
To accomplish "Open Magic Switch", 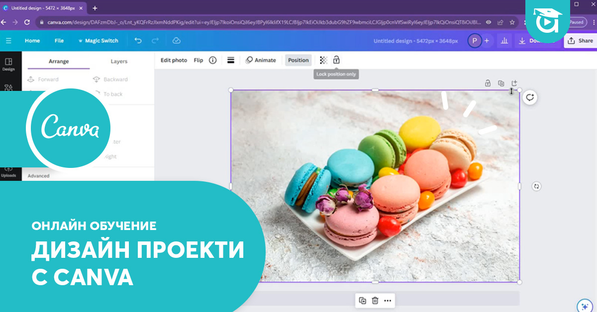I will tap(98, 41).
